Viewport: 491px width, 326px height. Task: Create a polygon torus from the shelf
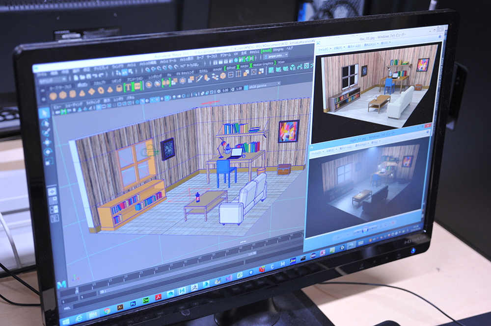tap(101, 91)
